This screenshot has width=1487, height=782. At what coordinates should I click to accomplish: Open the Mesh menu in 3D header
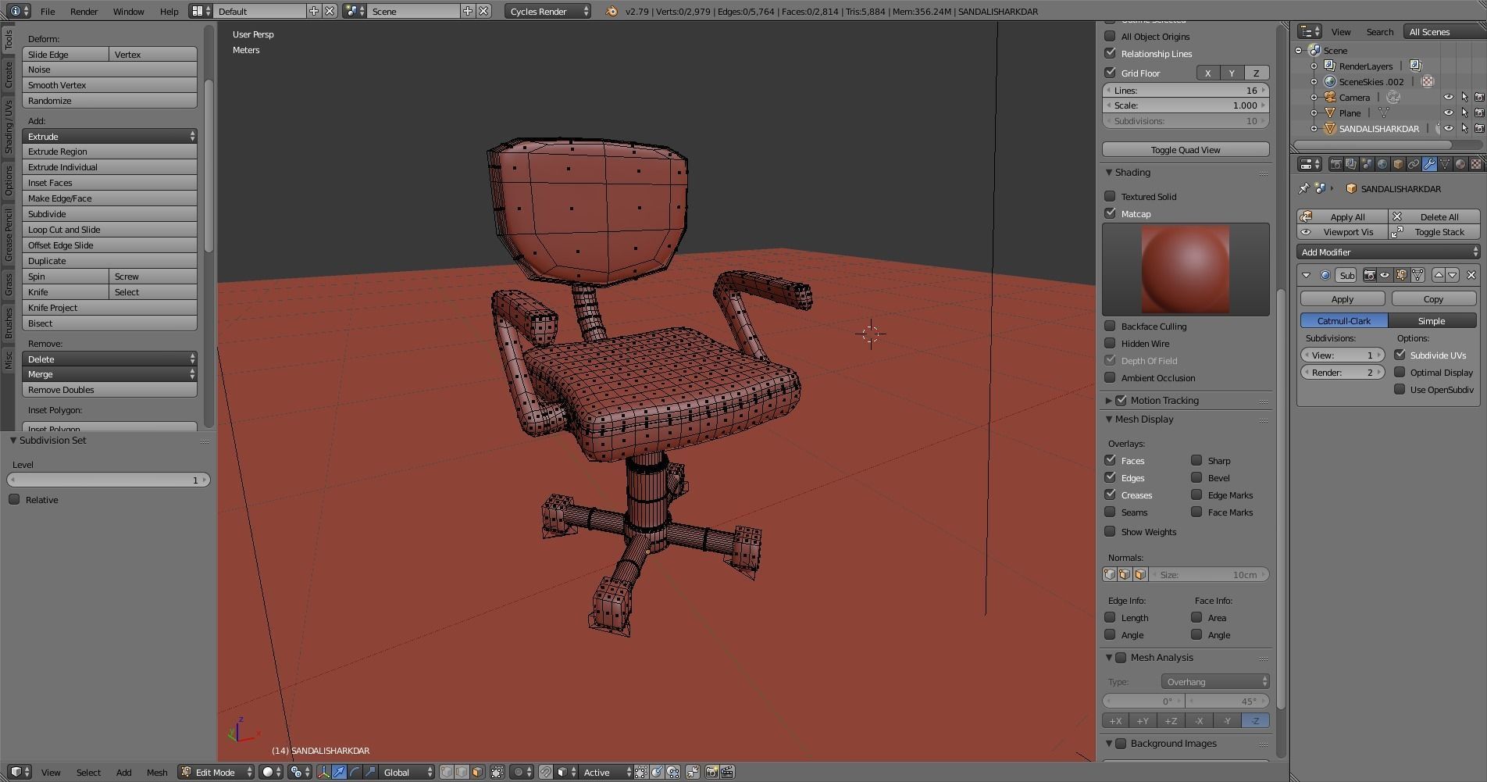[x=157, y=772]
